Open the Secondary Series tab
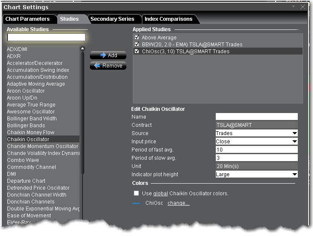 [x=112, y=19]
